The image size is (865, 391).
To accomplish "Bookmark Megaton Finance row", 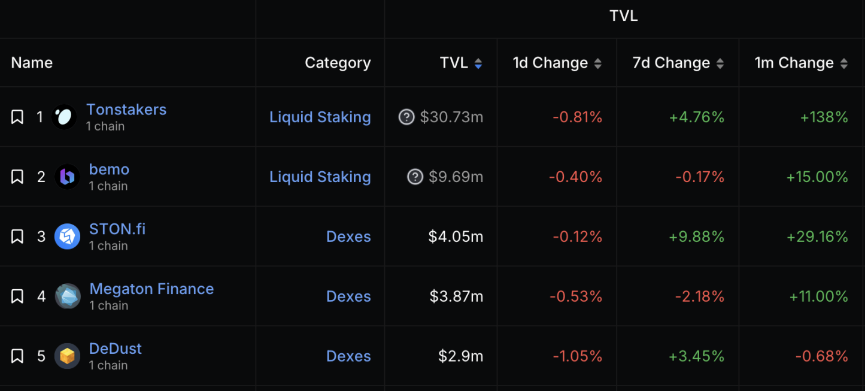I will coord(17,296).
